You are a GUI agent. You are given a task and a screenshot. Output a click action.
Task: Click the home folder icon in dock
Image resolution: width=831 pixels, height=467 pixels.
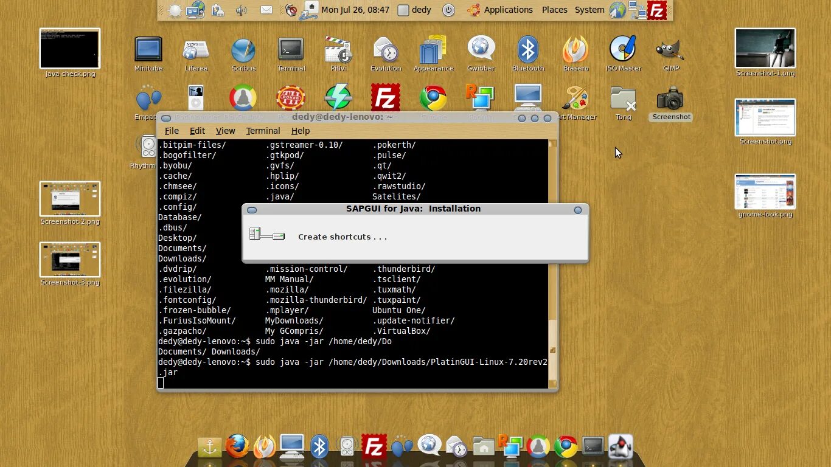[484, 448]
